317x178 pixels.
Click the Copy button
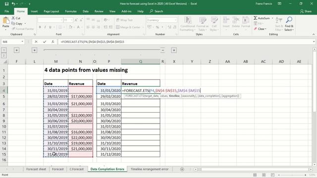[17, 24]
